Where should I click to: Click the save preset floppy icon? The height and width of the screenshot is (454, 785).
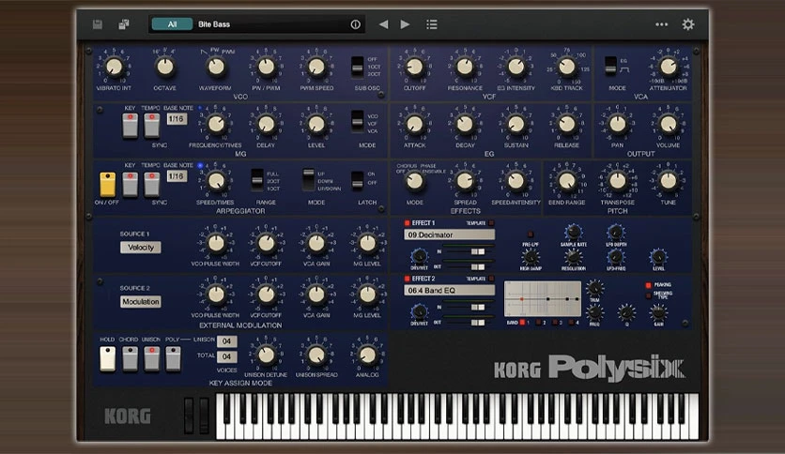[98, 24]
